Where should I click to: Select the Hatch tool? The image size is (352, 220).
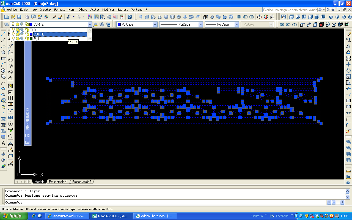(x=3, y=119)
